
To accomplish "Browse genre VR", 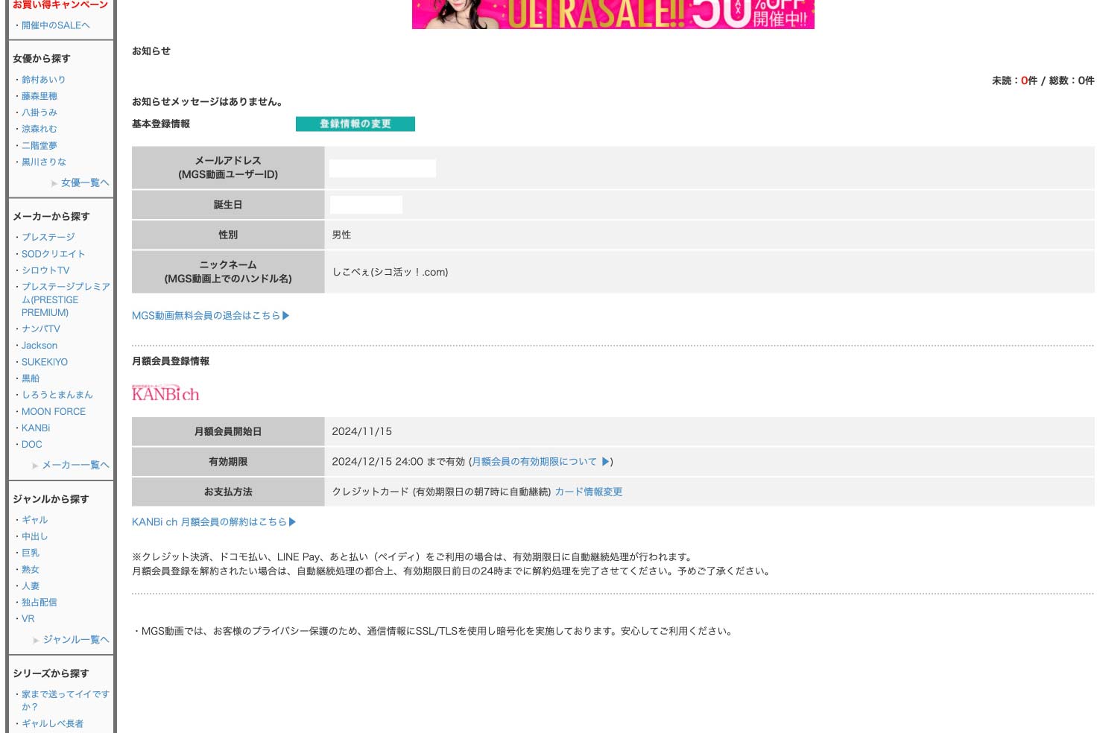I will 28,619.
